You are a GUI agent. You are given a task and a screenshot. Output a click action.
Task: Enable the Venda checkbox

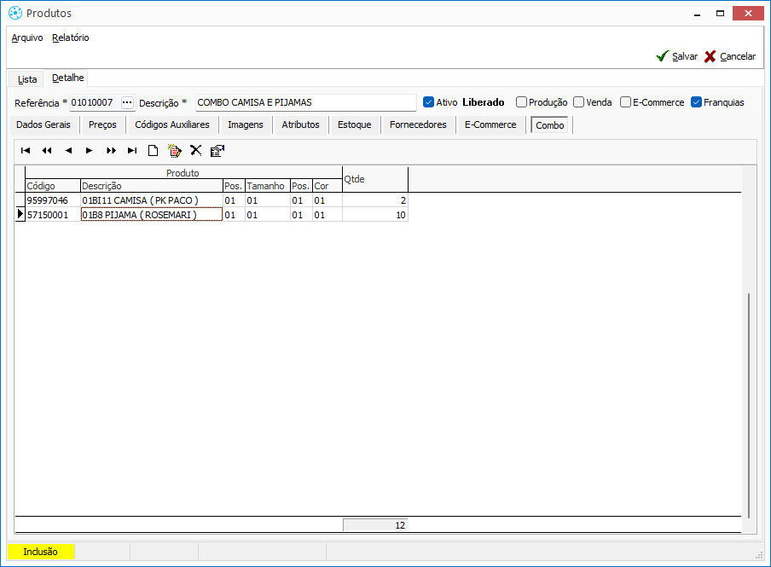tap(579, 102)
